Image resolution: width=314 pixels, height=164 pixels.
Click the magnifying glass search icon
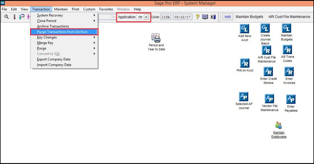coord(6,17)
